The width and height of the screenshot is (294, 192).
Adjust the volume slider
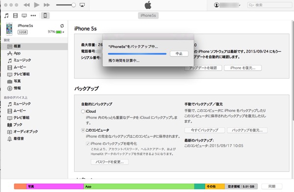[x=66, y=5]
